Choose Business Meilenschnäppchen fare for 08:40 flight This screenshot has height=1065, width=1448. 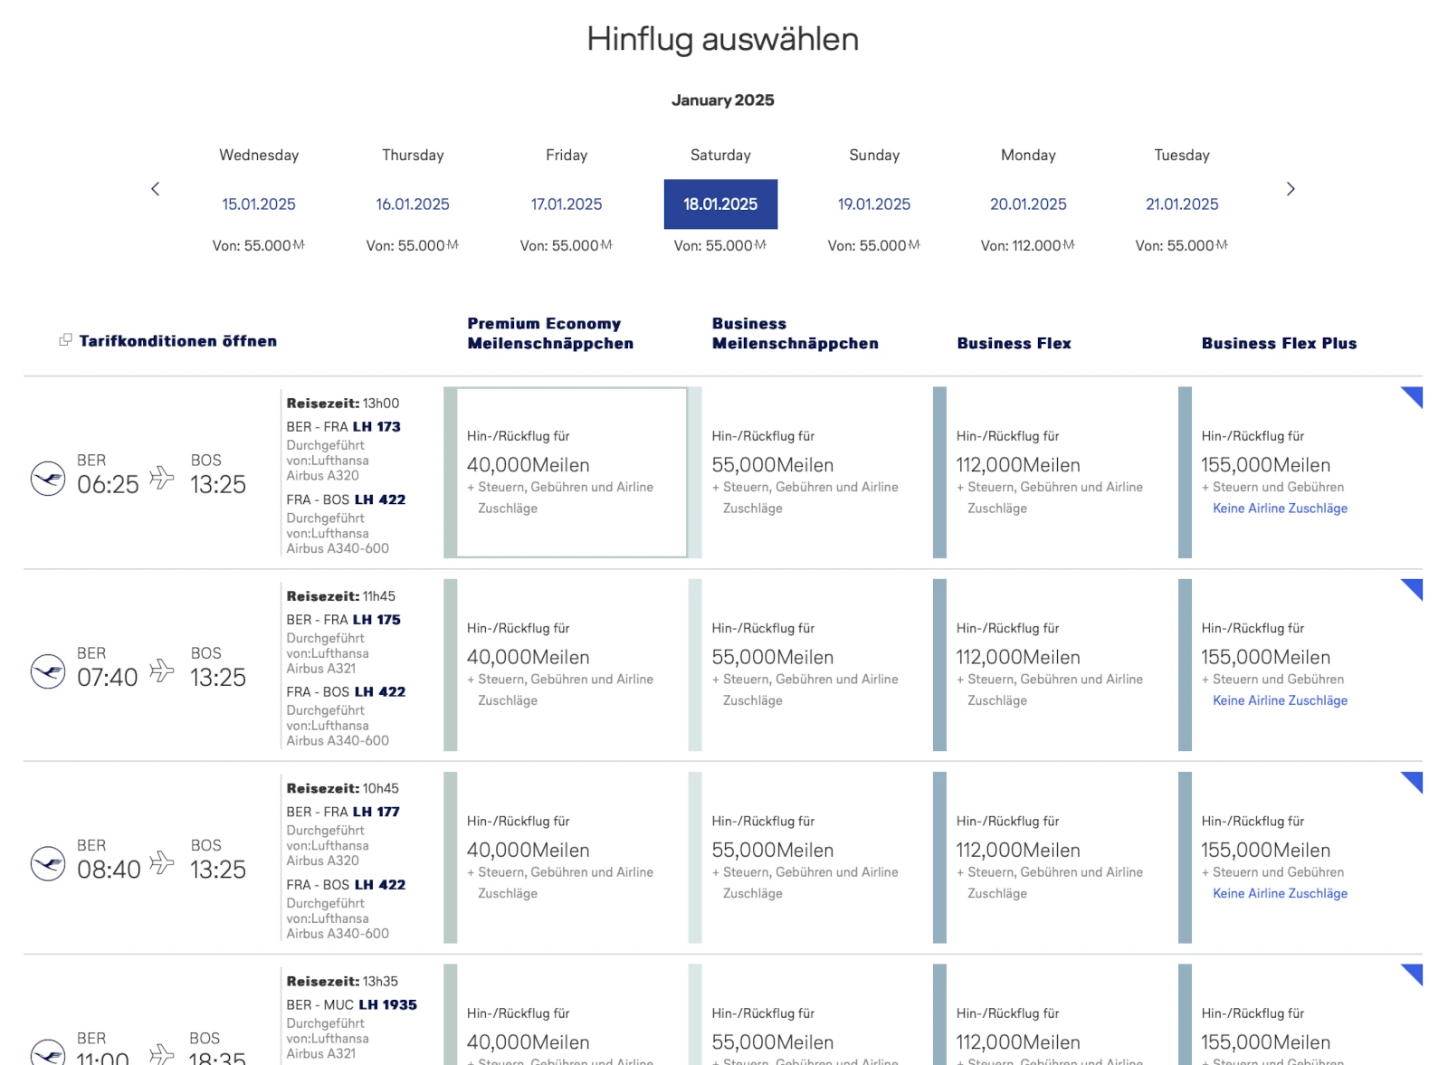click(810, 858)
